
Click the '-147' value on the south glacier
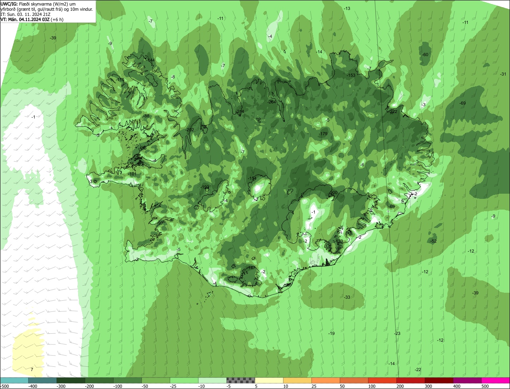coord(251,268)
